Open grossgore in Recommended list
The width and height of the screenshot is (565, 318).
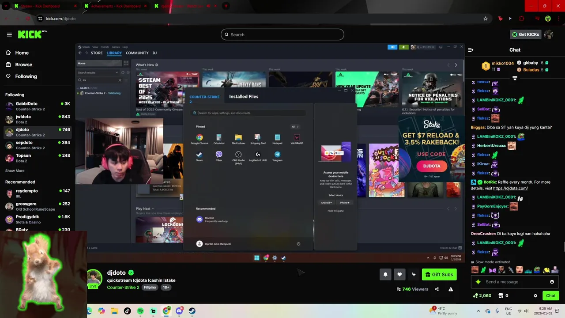[38, 206]
